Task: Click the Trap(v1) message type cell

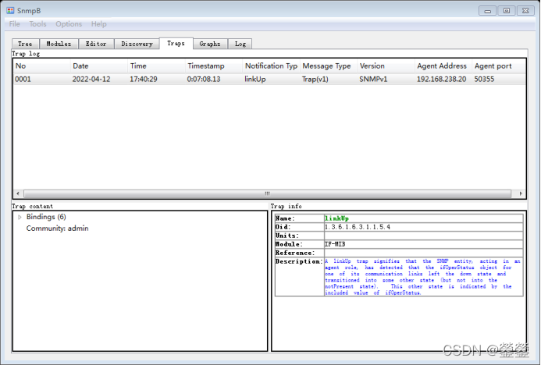Action: [x=315, y=79]
